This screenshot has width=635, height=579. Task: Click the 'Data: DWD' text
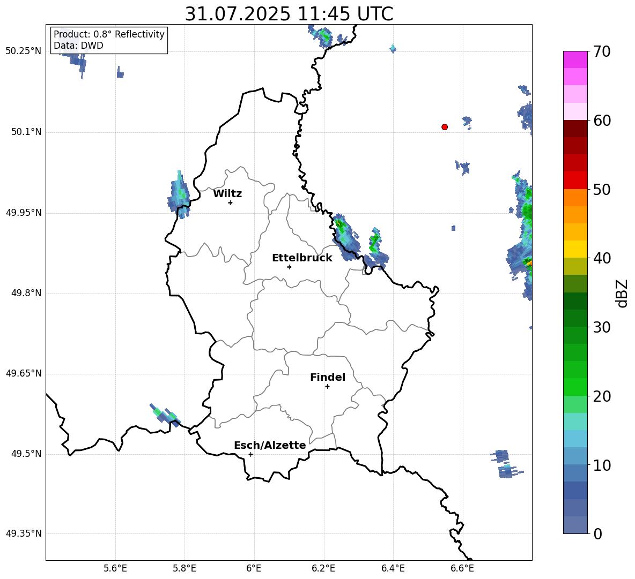click(78, 46)
